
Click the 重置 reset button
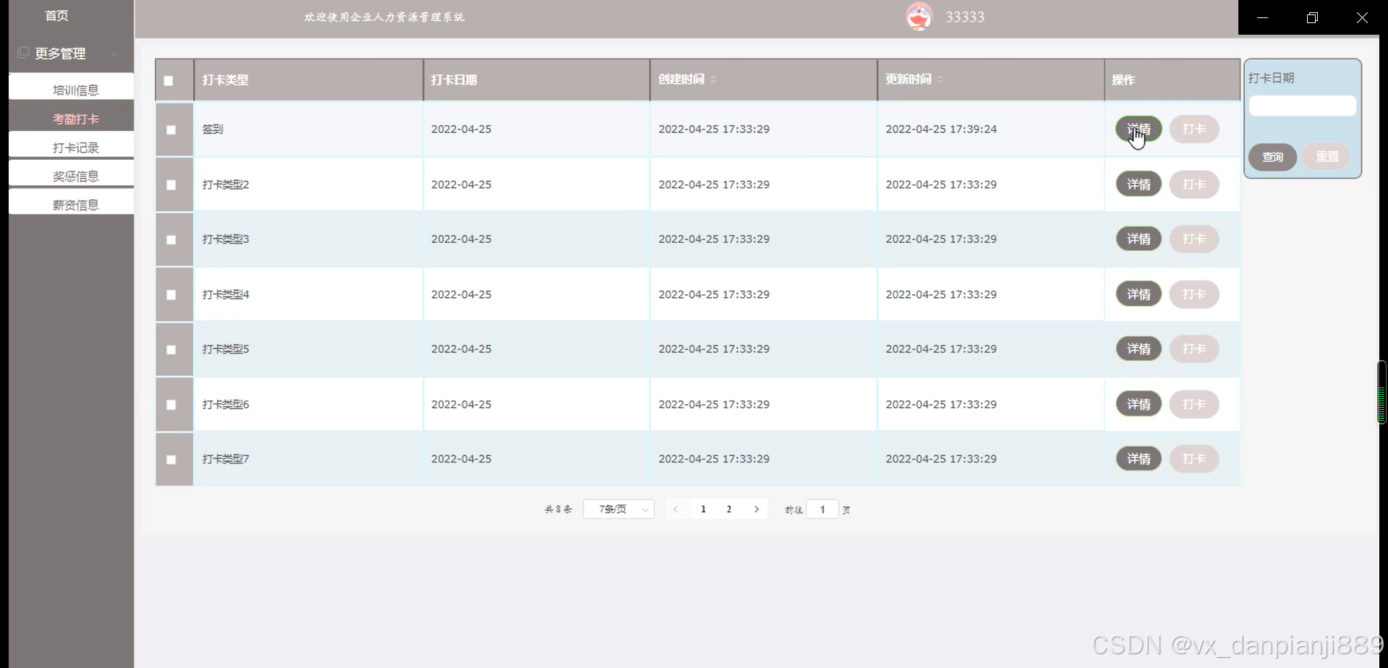pyautogui.click(x=1327, y=157)
